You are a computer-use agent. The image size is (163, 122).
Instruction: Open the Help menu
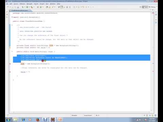coord(58,4)
